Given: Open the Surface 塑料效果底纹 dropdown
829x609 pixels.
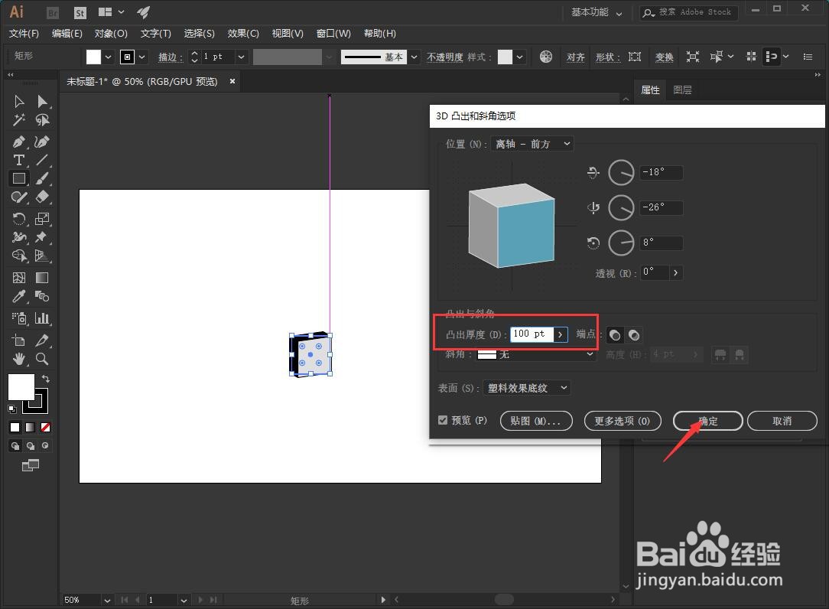Looking at the screenshot, I should 527,388.
